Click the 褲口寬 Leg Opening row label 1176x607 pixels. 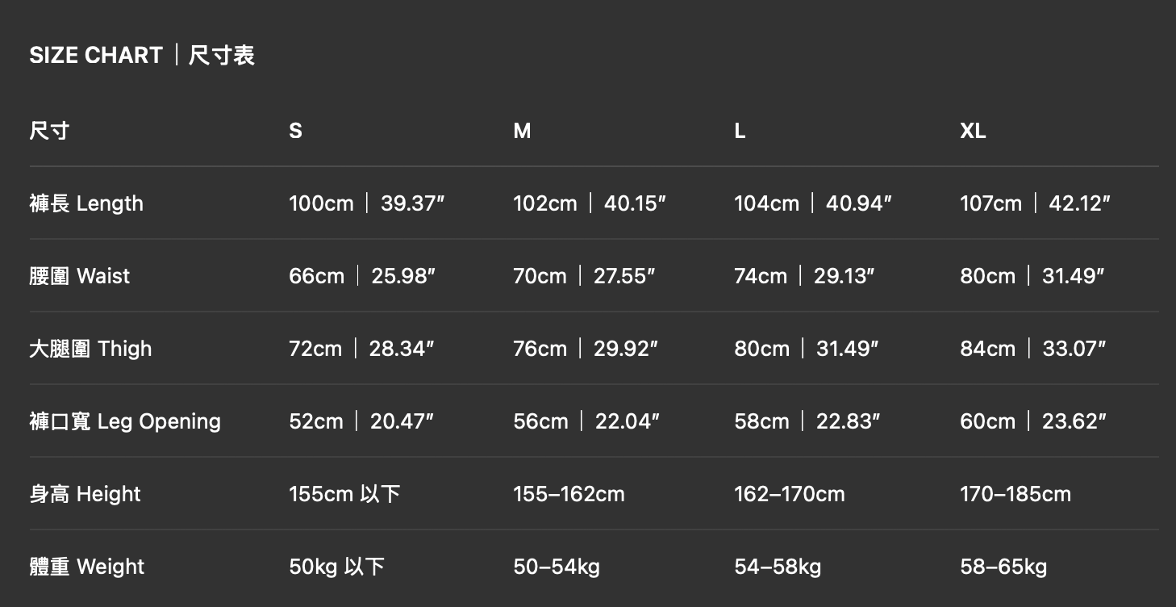125,421
